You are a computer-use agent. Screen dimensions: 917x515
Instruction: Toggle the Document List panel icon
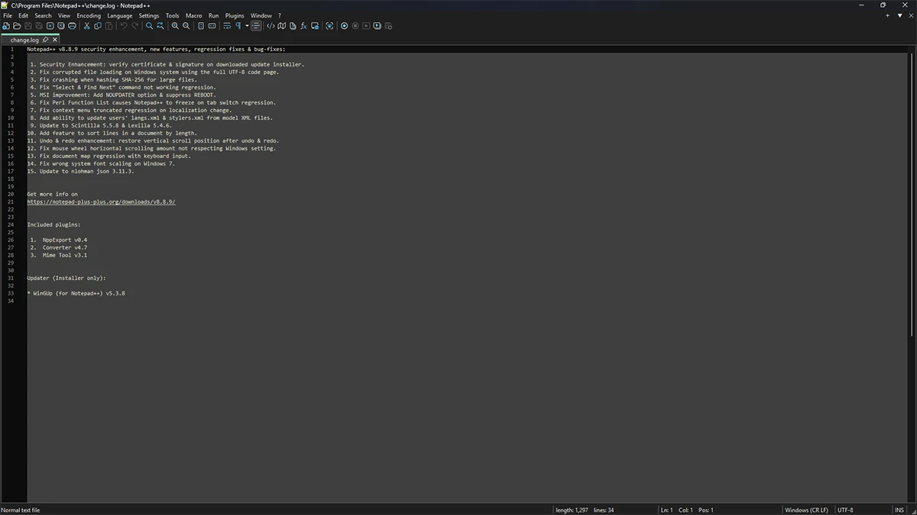point(293,26)
